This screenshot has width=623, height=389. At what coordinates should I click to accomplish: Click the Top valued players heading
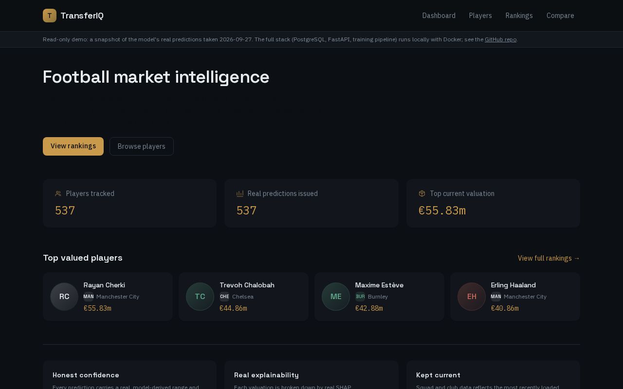83,258
